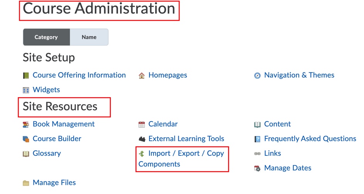Switch to the Category view tab
The height and width of the screenshot is (194, 364).
pos(46,37)
